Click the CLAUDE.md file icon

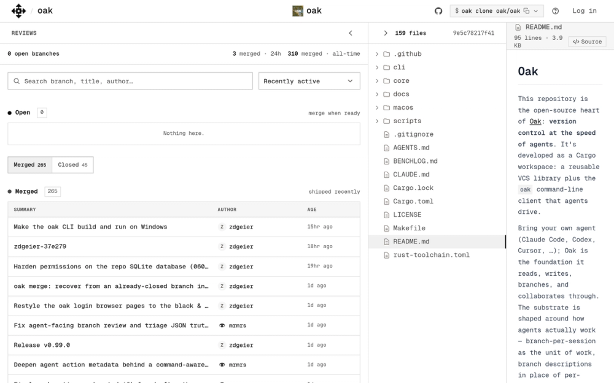click(386, 174)
